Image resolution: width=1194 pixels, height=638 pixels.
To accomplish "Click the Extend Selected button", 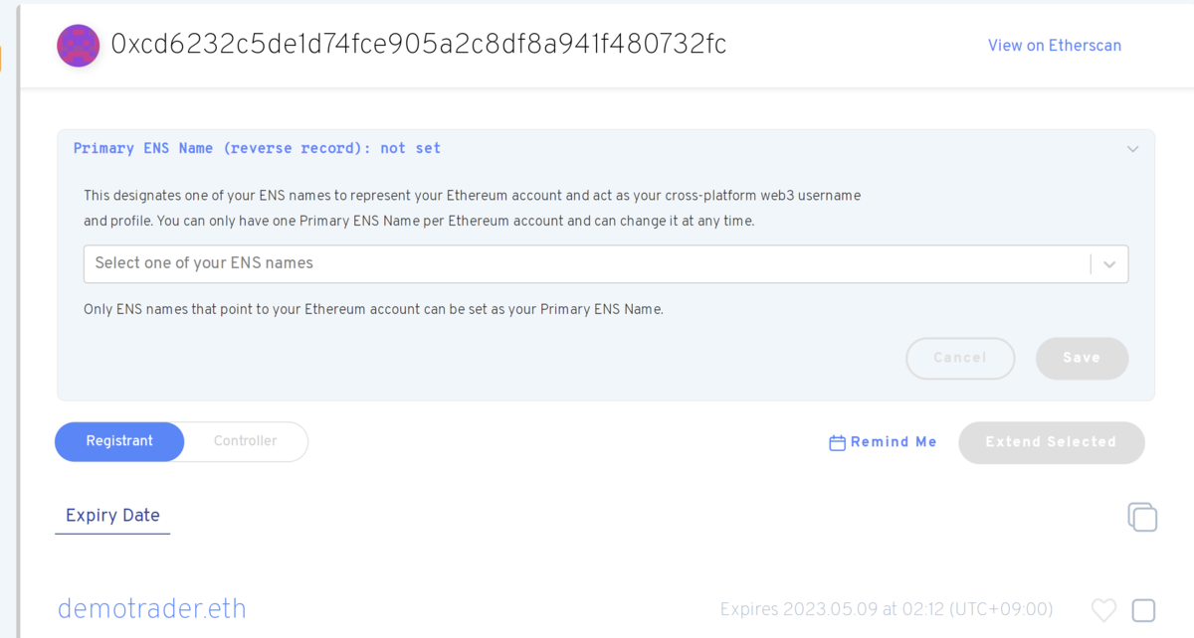I will point(1051,442).
